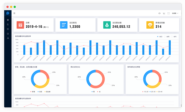Image resolution: width=185 pixels, height=112 pixels.
Task: Toggle fullscreen using the header icon
Action: coord(168,13)
